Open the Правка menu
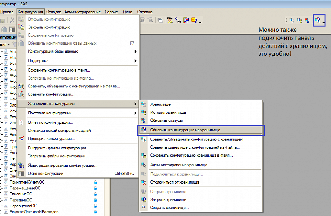This screenshot has width=331, height=216. pos(7,12)
